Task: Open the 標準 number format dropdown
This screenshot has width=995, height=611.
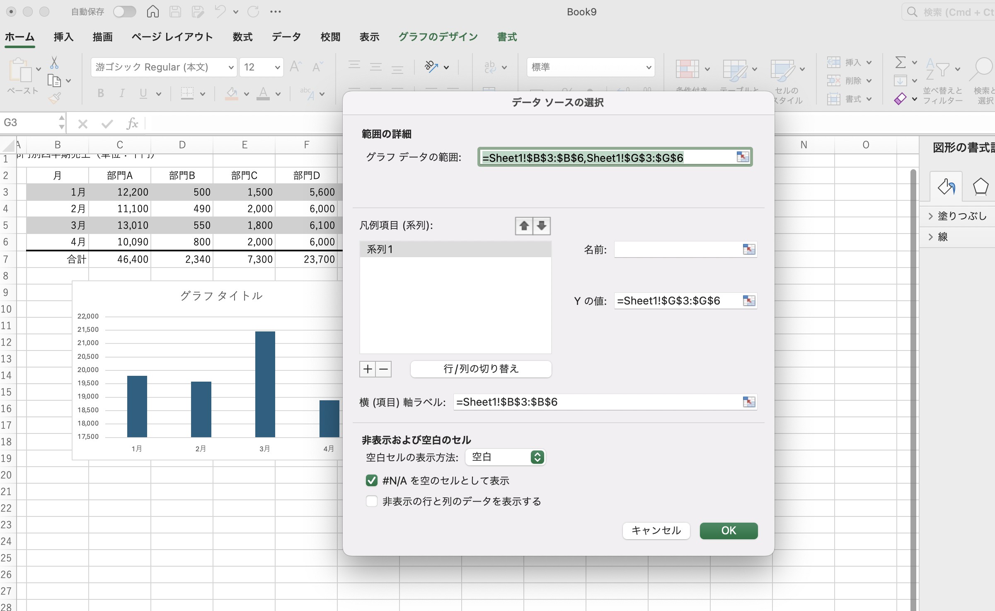Action: click(x=649, y=67)
